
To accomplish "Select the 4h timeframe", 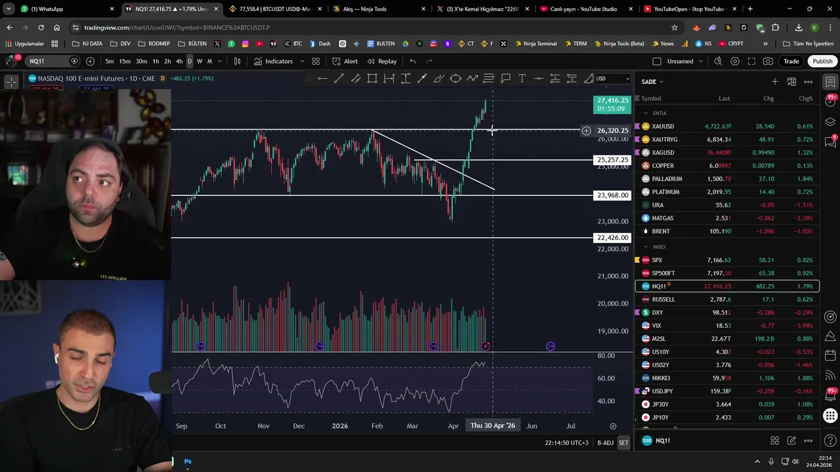I will [x=179, y=61].
